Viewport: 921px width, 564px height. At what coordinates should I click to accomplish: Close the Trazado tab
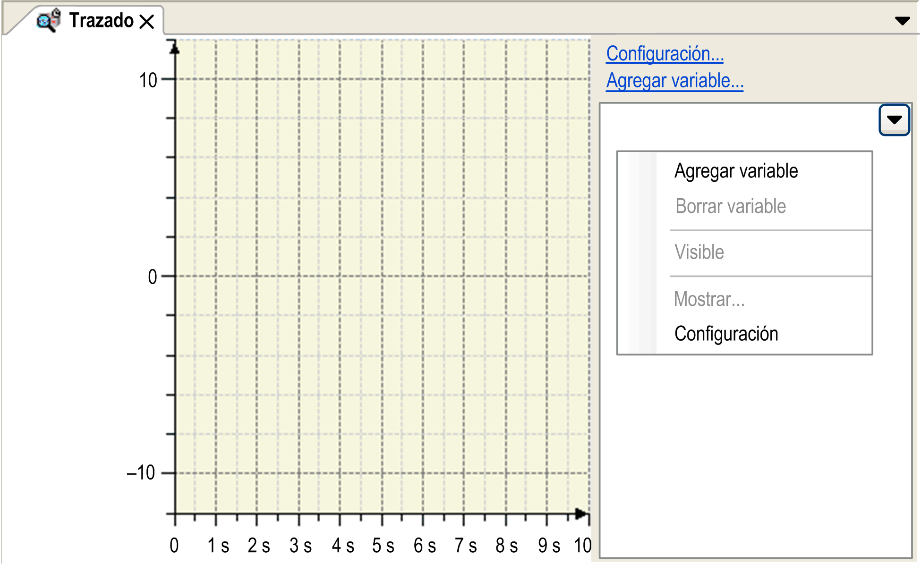pyautogui.click(x=147, y=21)
